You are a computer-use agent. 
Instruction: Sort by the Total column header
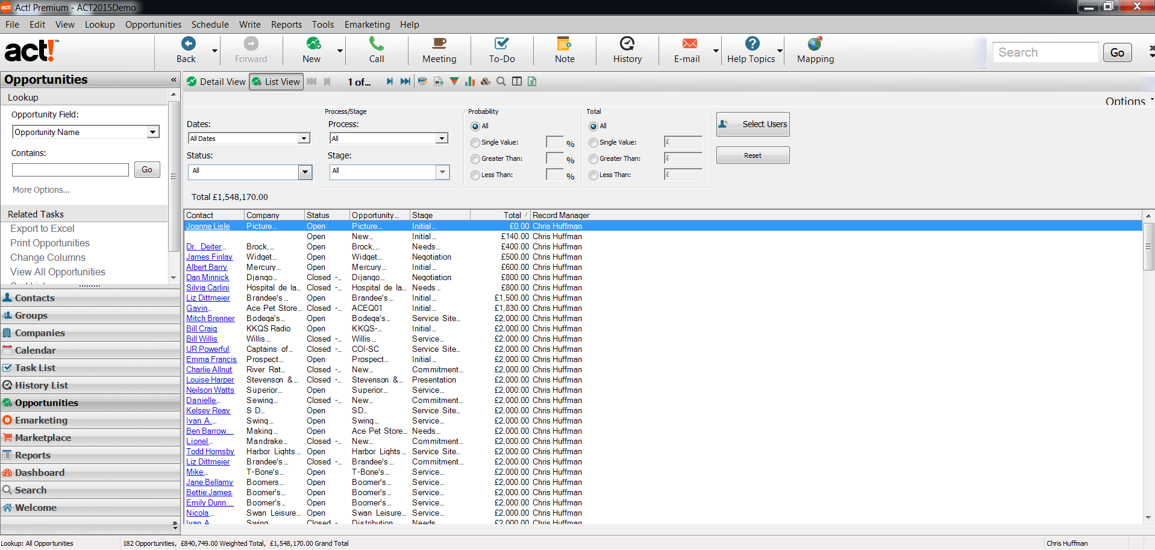coord(499,215)
